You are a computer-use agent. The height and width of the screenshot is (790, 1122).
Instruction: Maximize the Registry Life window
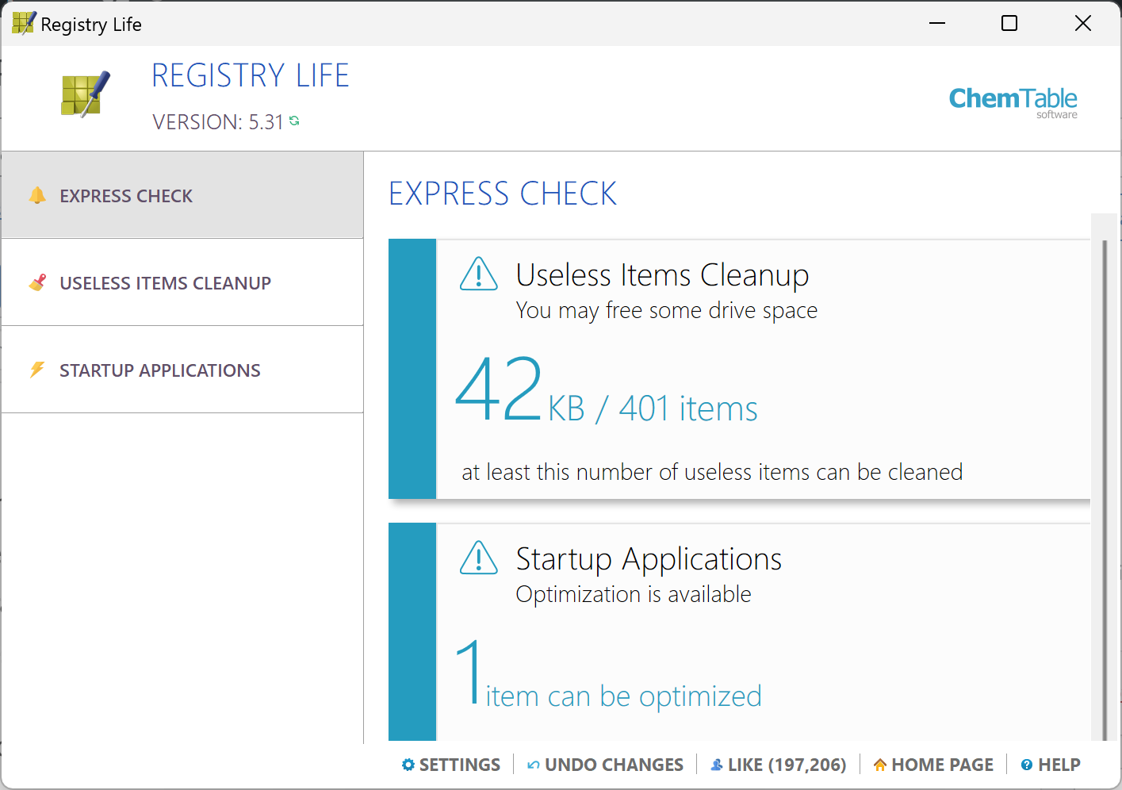click(1009, 24)
